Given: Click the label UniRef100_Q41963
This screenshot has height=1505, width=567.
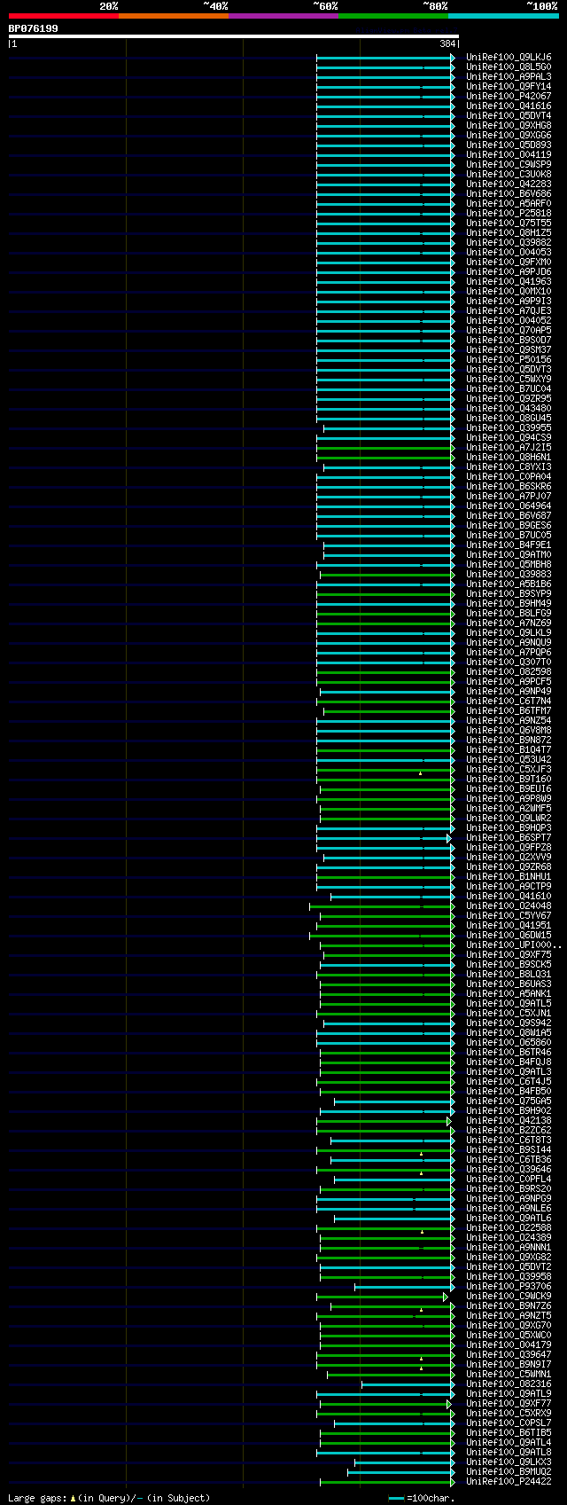Looking at the screenshot, I should click(509, 281).
